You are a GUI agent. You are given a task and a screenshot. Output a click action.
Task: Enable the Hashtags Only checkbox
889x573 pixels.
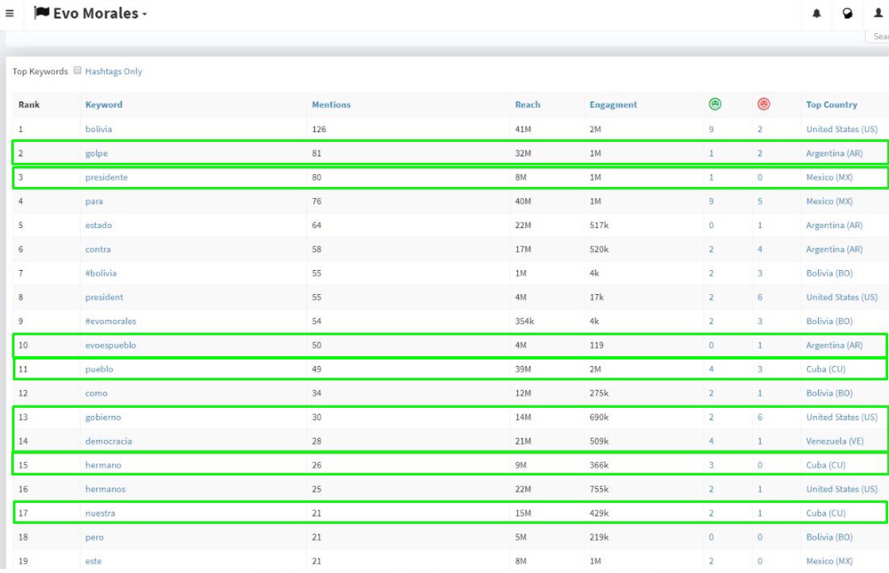(77, 70)
